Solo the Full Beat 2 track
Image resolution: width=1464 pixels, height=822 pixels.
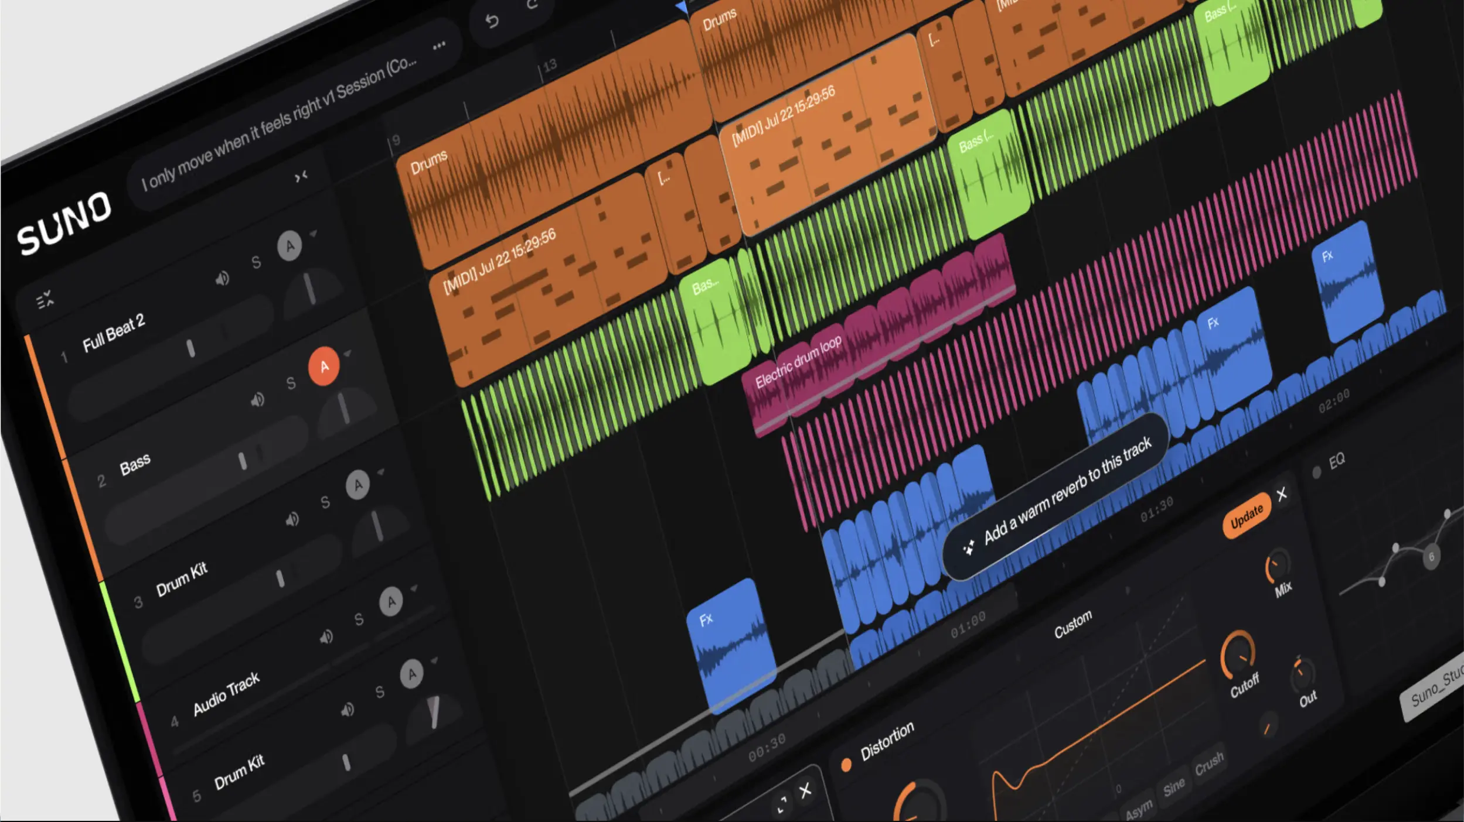pyautogui.click(x=256, y=262)
